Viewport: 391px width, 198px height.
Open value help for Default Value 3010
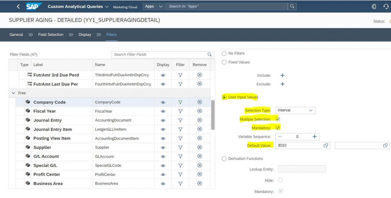click(326, 145)
